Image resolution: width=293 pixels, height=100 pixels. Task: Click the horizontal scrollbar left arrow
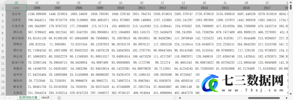pos(180,98)
